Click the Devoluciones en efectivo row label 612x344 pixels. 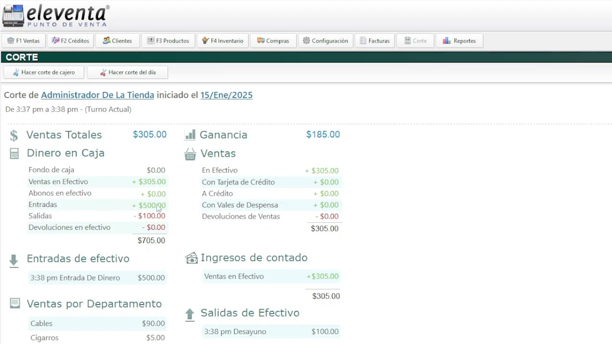click(69, 227)
